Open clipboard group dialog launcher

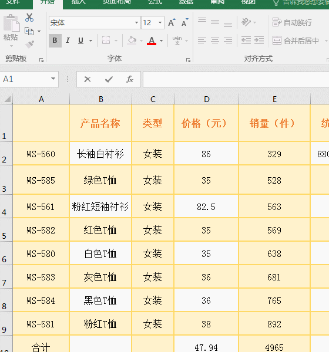coord(41,60)
